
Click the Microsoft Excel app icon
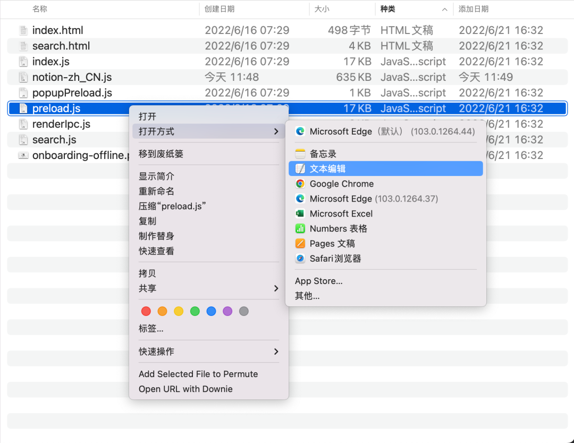coord(300,214)
